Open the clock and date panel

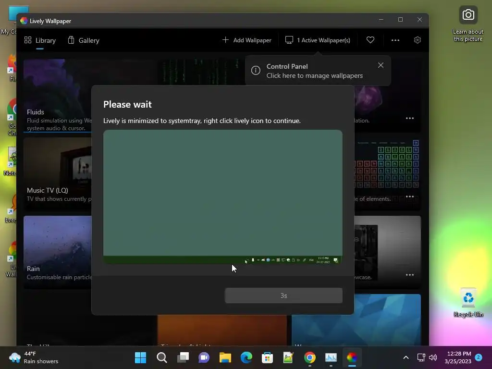click(458, 357)
